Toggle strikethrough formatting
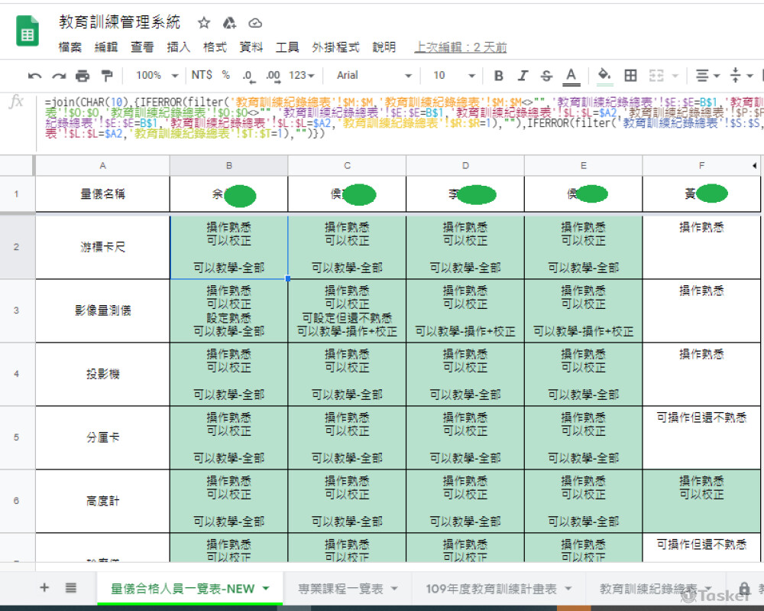The height and width of the screenshot is (611, 764). (546, 75)
